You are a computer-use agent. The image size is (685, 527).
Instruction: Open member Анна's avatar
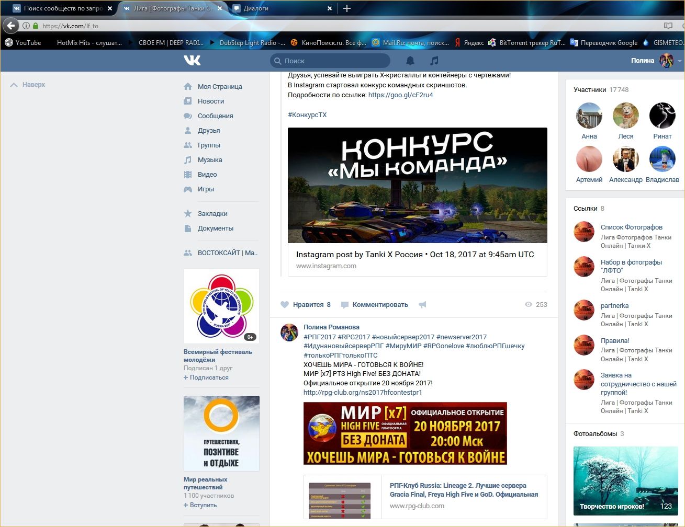[x=589, y=116]
